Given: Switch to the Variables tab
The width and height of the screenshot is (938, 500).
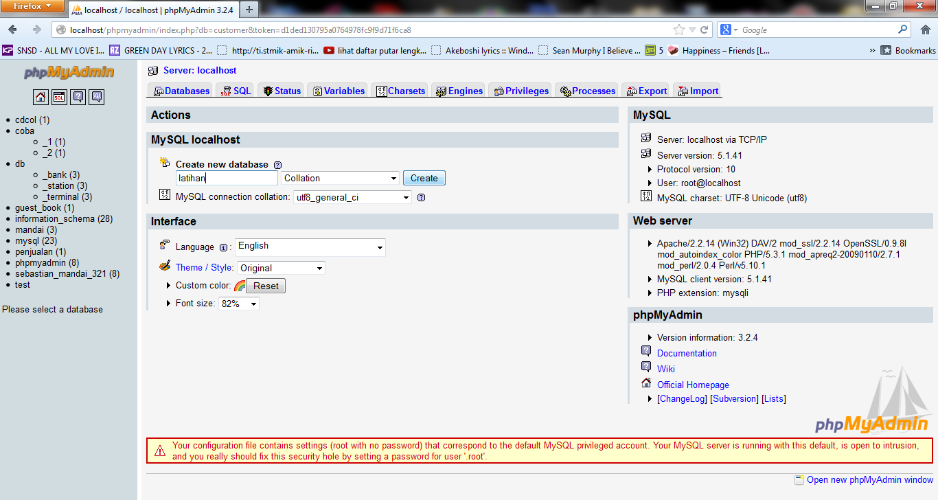Looking at the screenshot, I should [338, 91].
